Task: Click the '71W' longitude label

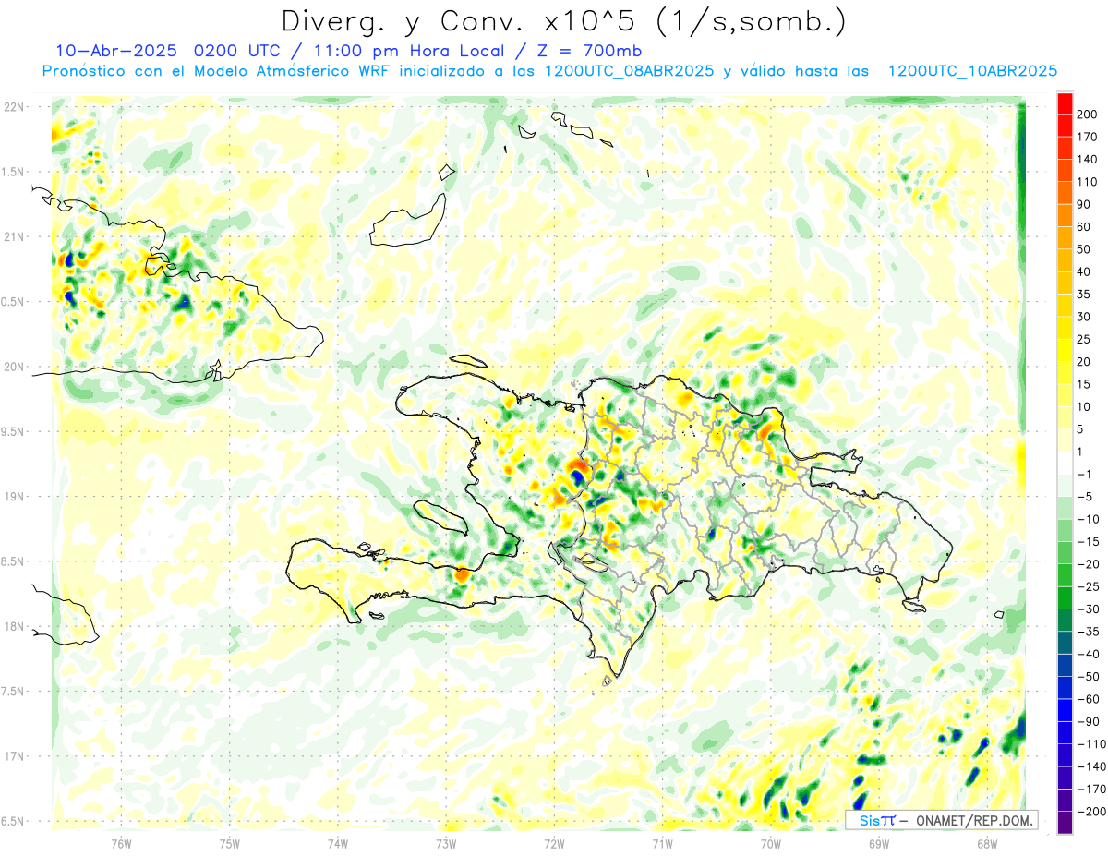Action: point(662,843)
